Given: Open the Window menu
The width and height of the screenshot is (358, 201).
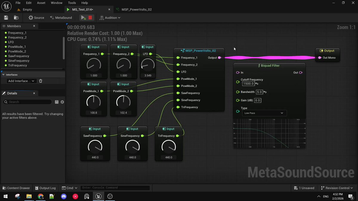Looking at the screenshot, I should 57,3.
